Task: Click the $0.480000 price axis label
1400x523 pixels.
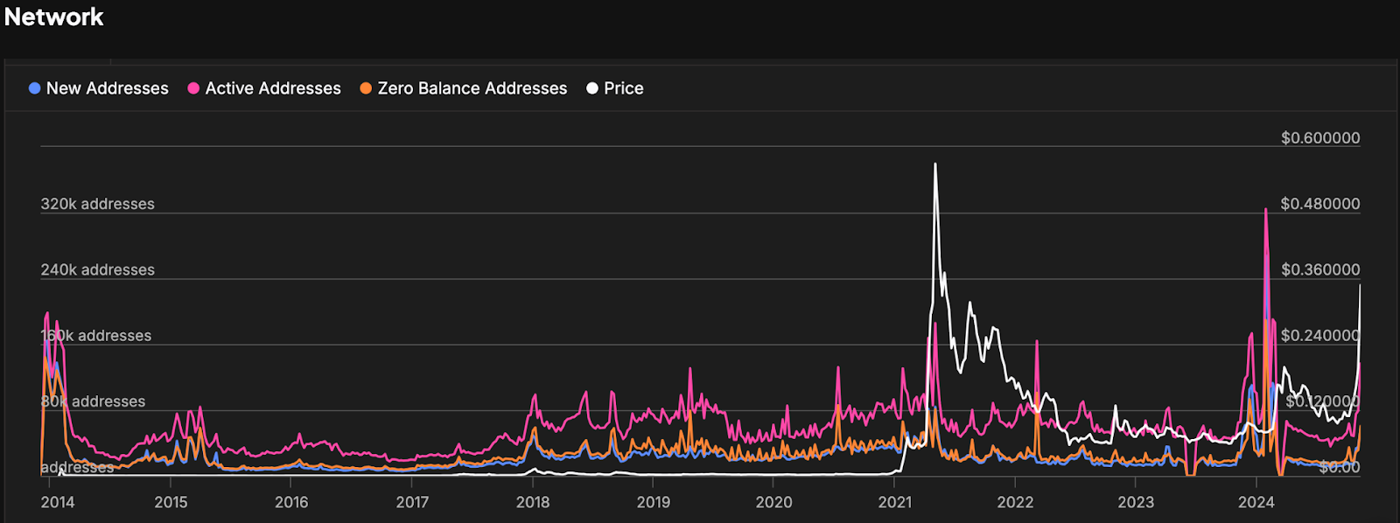Action: pos(1320,204)
